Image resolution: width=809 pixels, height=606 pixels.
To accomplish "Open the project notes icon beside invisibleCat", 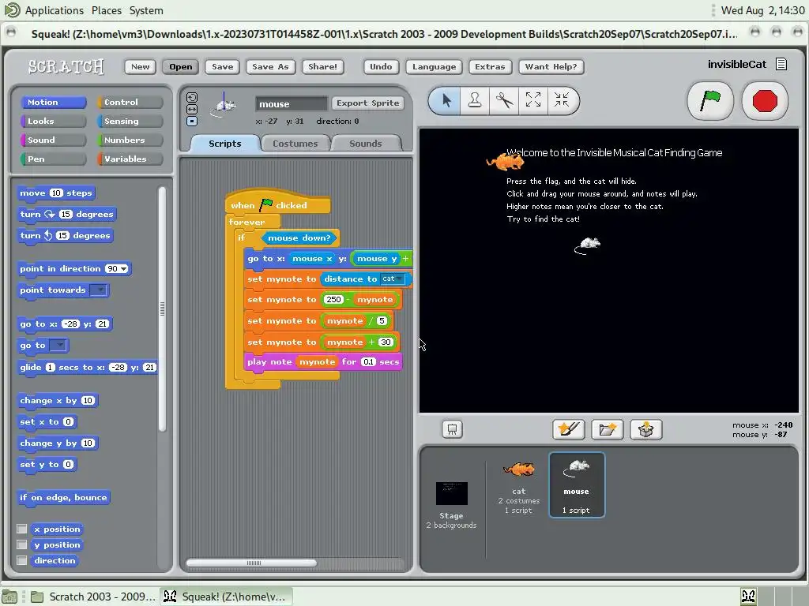I will (x=781, y=64).
